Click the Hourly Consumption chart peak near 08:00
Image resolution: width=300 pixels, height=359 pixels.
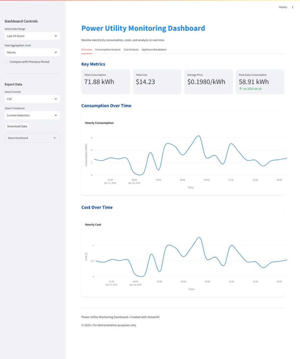199,136
